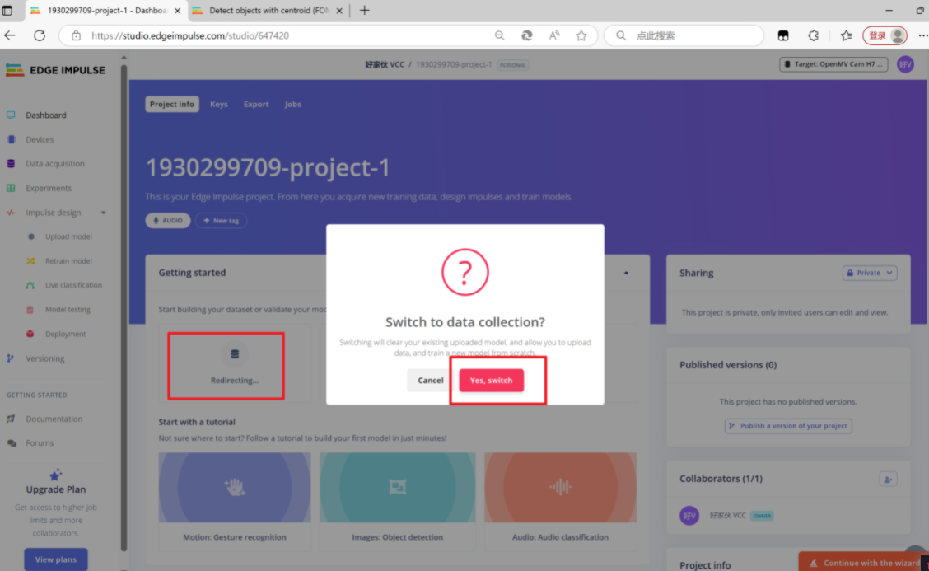Collapse the Impulse design section arrow
This screenshot has width=929, height=571.
pos(103,213)
